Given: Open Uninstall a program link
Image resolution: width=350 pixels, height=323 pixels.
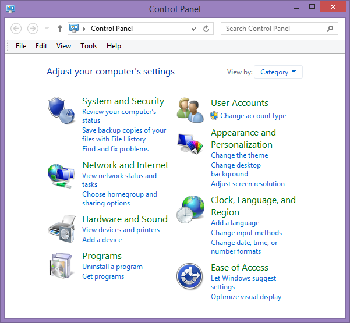Looking at the screenshot, I should tap(112, 267).
